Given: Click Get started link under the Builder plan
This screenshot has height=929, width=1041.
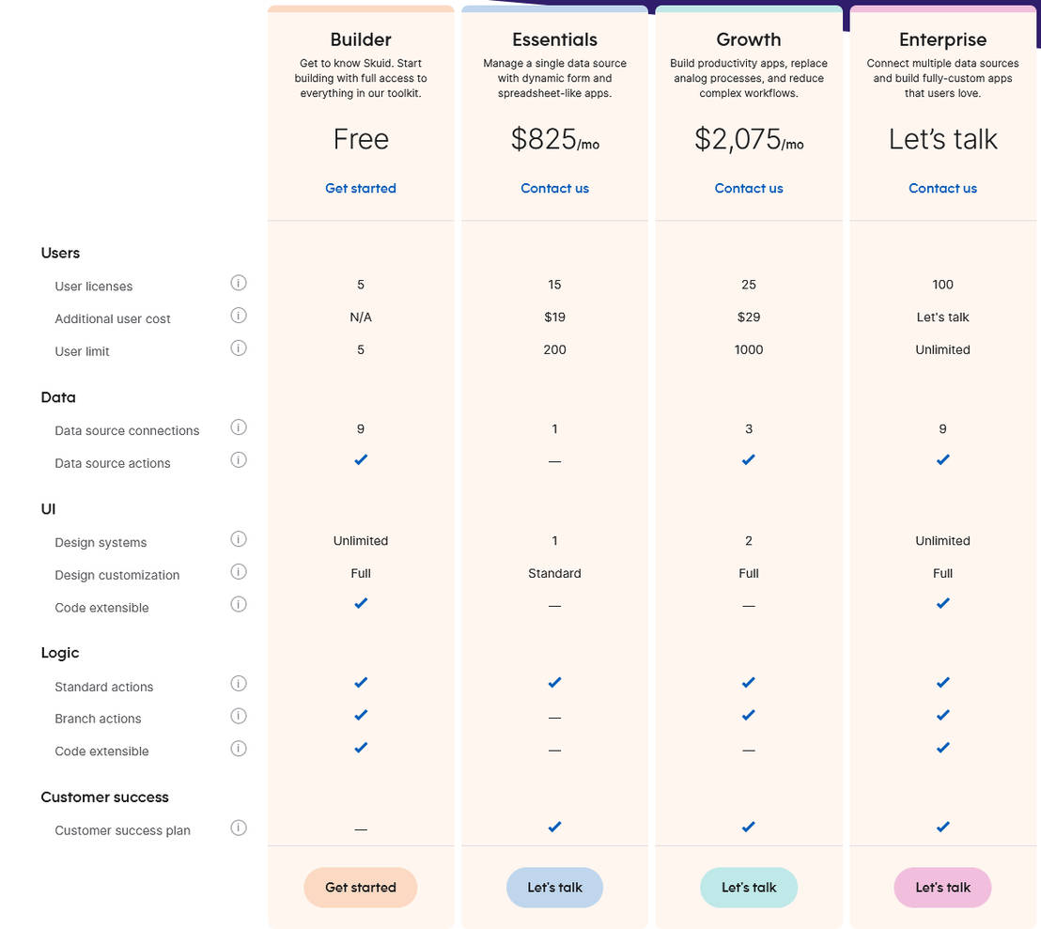Looking at the screenshot, I should tap(361, 188).
